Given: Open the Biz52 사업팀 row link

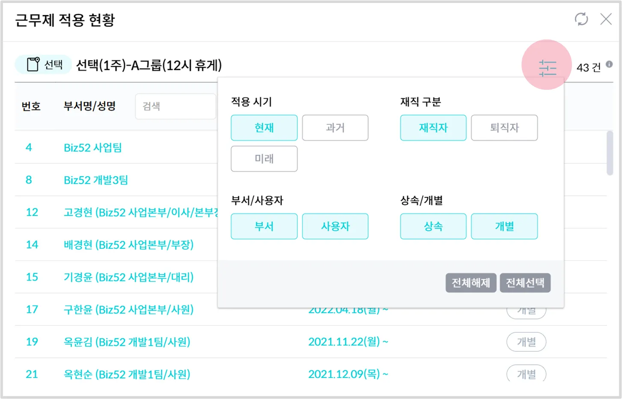Looking at the screenshot, I should [93, 148].
